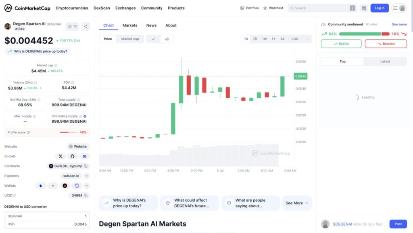Screen dimensions: 413x233
Task: Click the green-red community sentiment bar
Action: pyautogui.click(x=364, y=34)
